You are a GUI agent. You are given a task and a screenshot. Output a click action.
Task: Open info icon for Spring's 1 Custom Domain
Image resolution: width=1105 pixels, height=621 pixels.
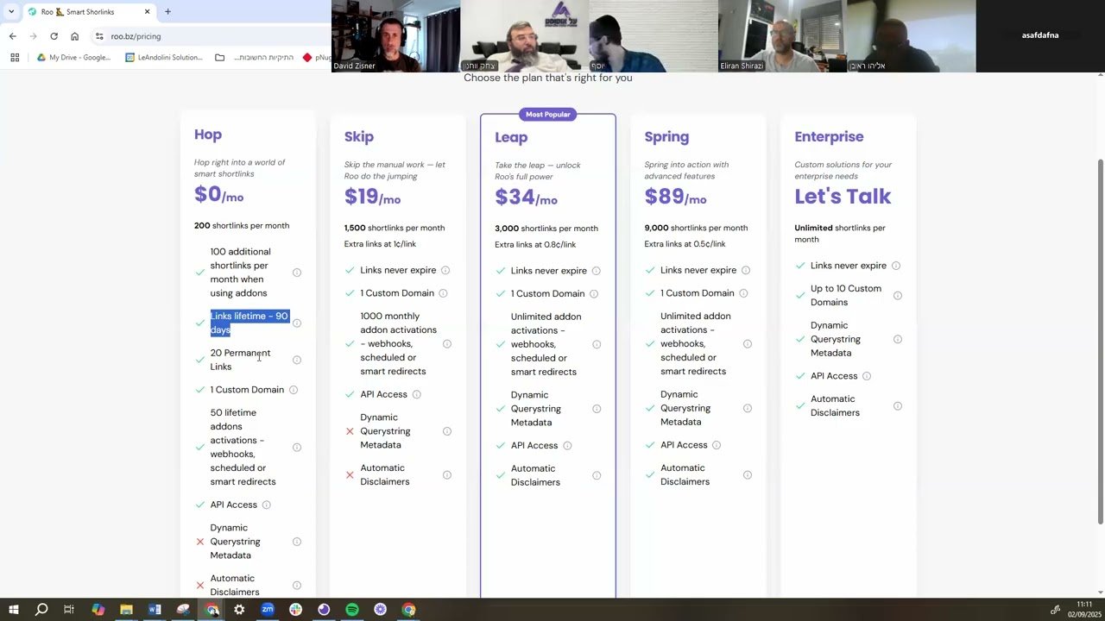(x=743, y=293)
